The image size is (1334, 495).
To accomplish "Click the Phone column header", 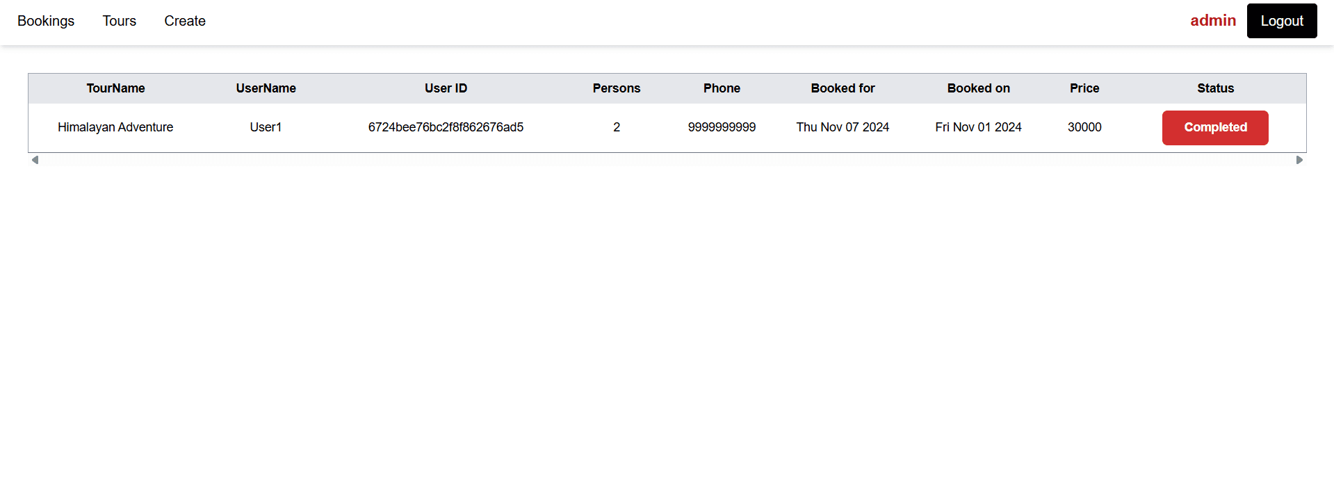I will point(722,88).
